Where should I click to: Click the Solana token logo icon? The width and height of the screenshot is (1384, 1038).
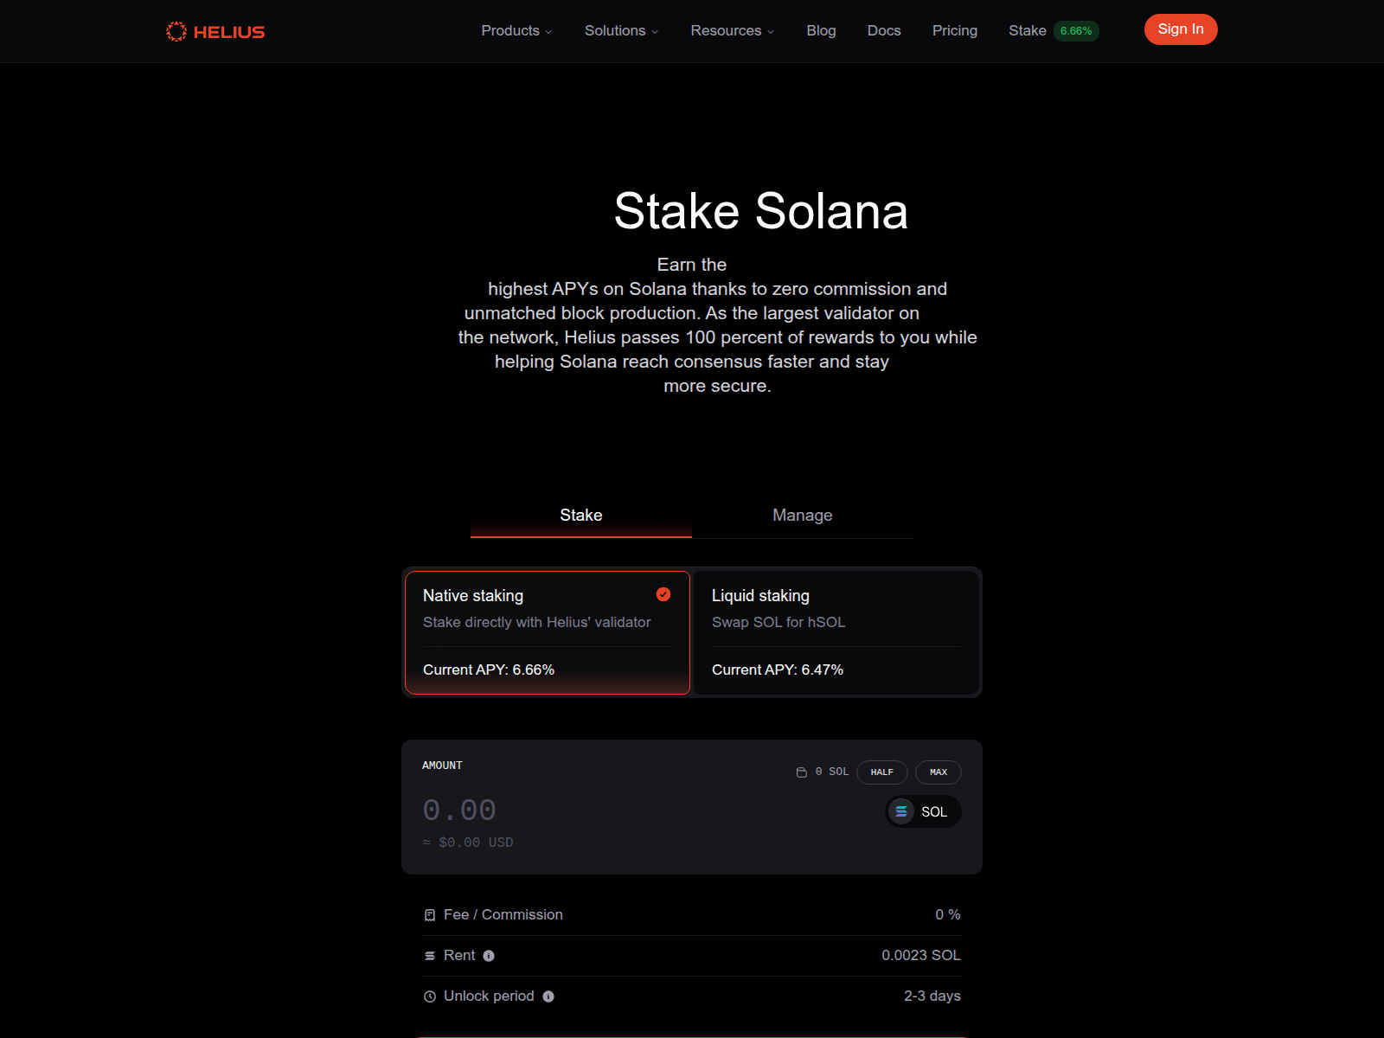(901, 811)
